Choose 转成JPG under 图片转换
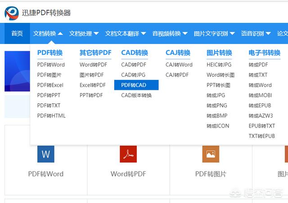Image resolution: width=288 pixels, height=203 pixels. [x=216, y=95]
